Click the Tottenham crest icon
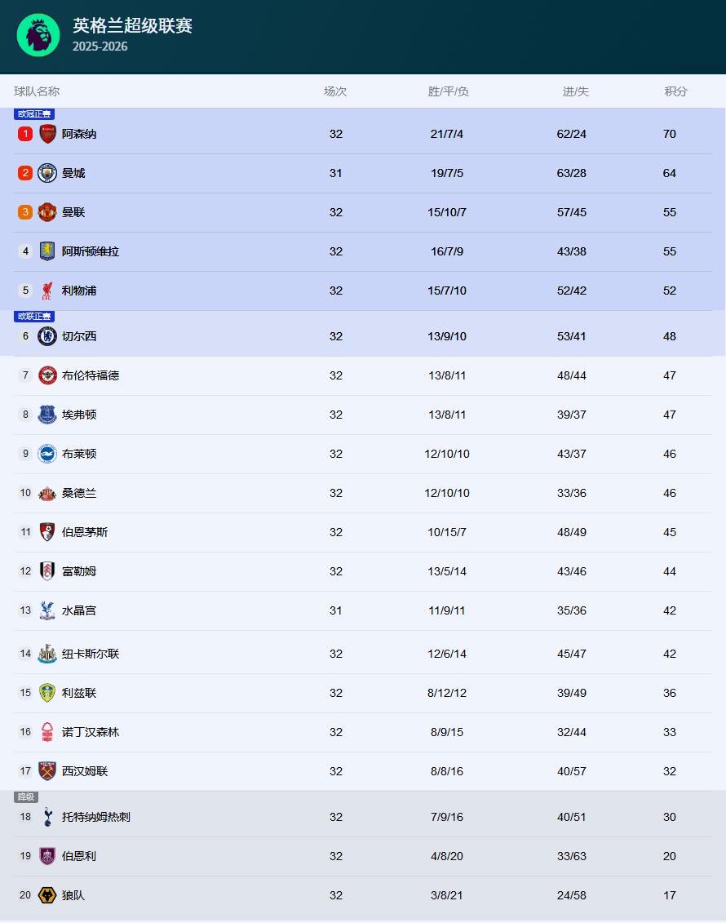Screen dimensions: 726x923 [47, 817]
